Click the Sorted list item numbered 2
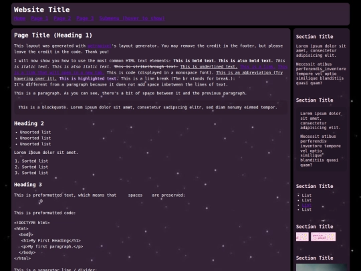 (x=35, y=167)
